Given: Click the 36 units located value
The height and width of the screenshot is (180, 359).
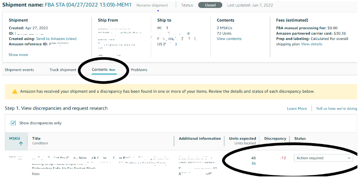Looking at the screenshot, I should click(253, 163).
